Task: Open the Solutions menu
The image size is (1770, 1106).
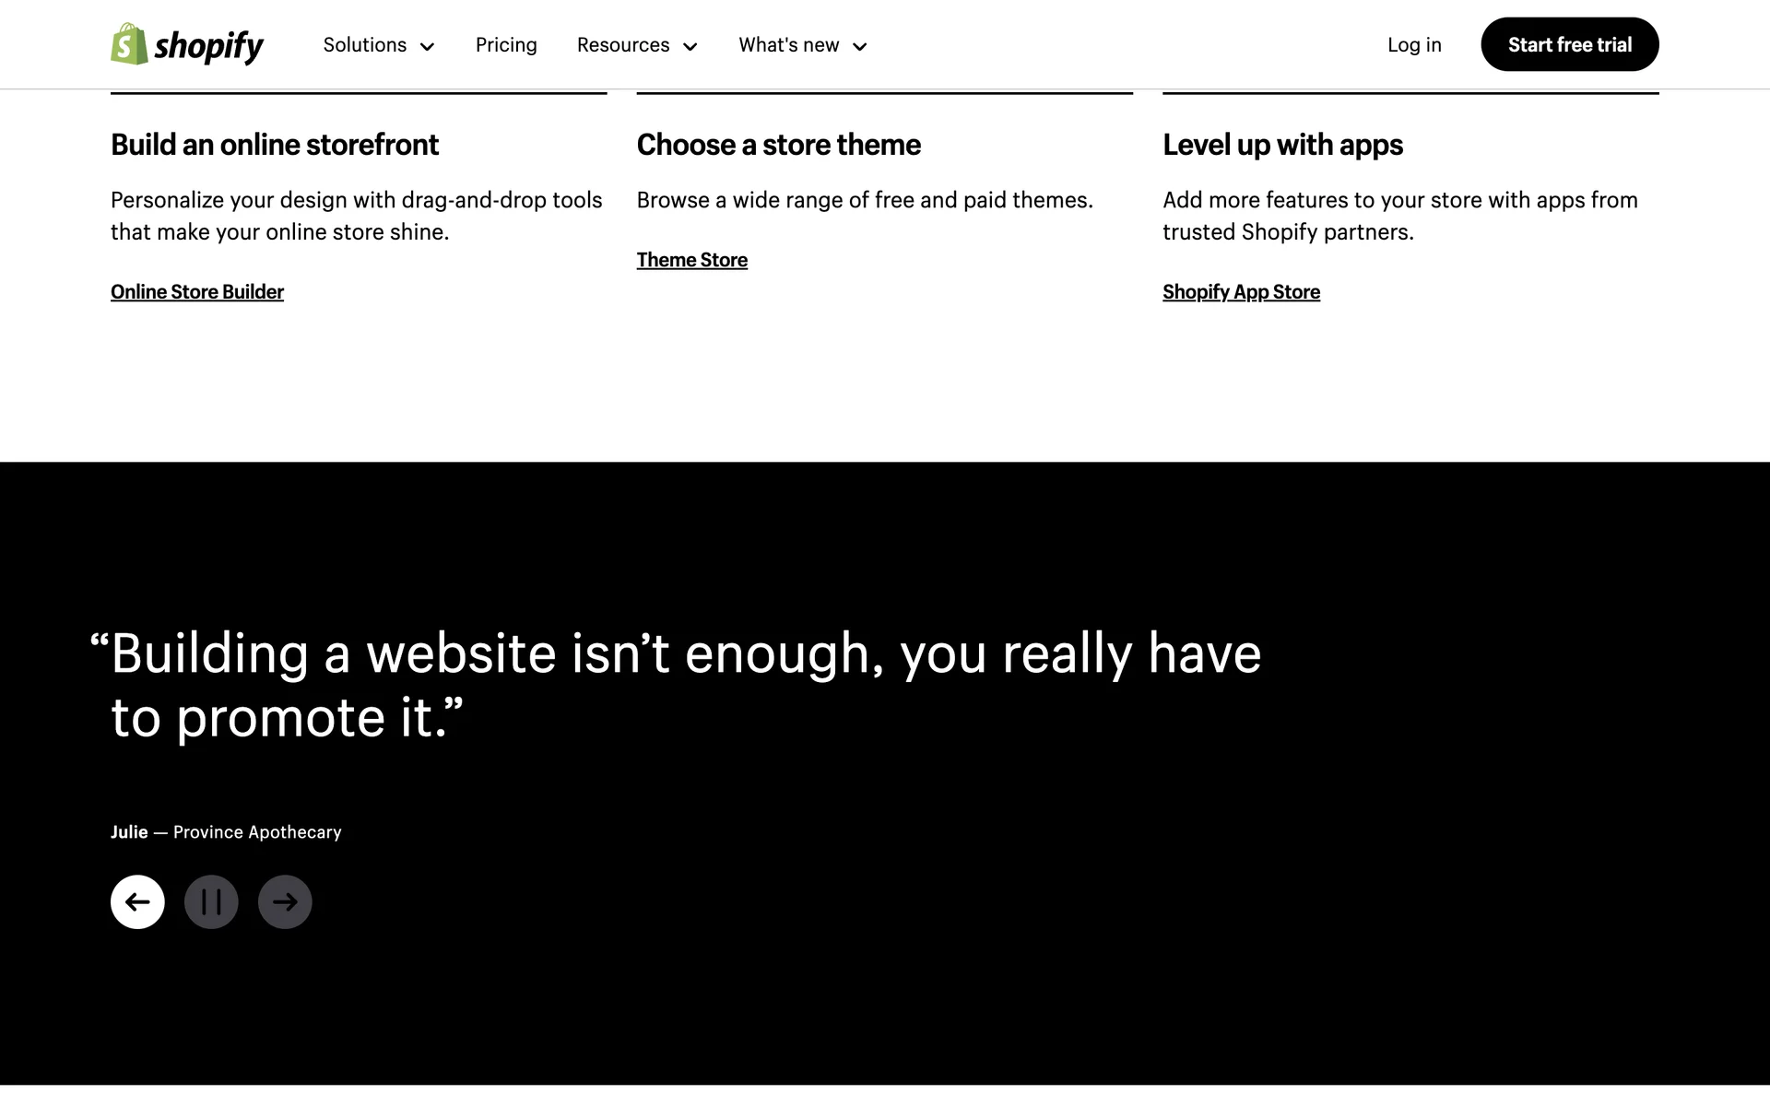Action: click(364, 45)
